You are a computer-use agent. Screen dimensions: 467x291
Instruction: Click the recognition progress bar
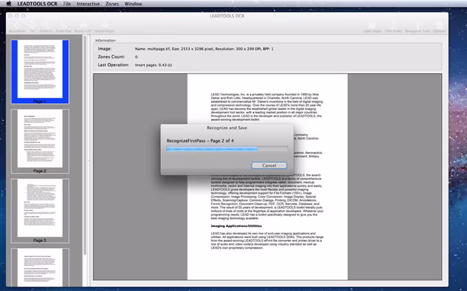227,149
